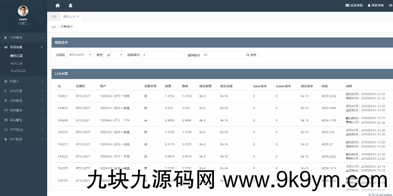Click the 搜索 search button
The image size is (393, 196).
[x=252, y=55]
